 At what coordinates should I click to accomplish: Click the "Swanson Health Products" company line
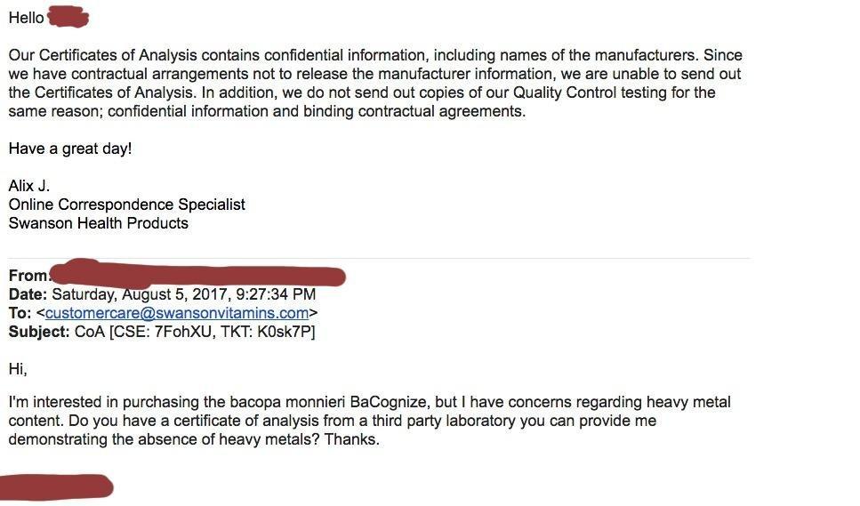tap(98, 223)
